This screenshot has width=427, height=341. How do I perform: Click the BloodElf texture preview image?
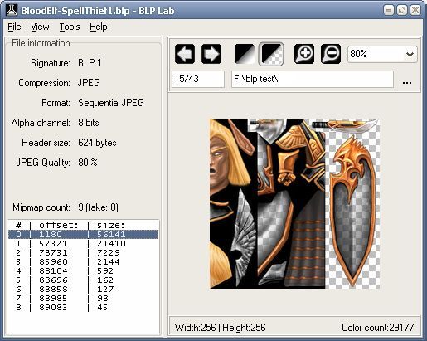(x=294, y=203)
